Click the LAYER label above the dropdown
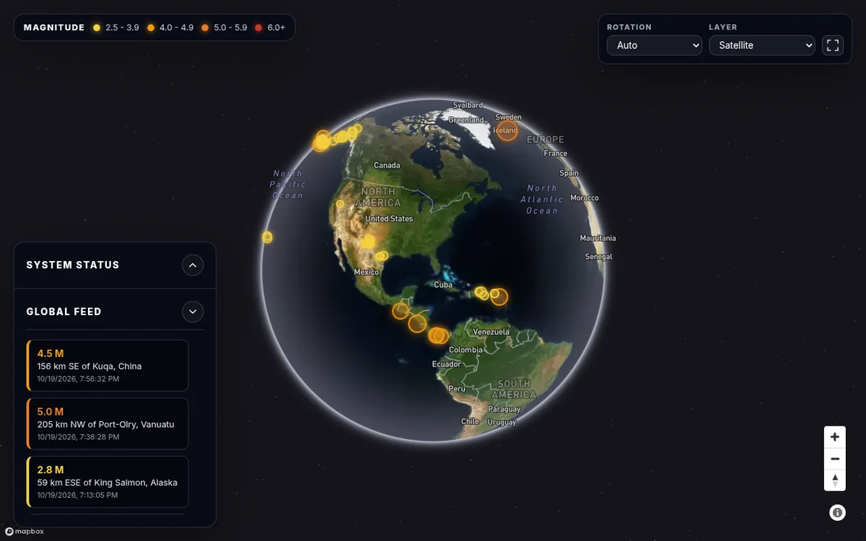The height and width of the screenshot is (541, 866). 723,27
